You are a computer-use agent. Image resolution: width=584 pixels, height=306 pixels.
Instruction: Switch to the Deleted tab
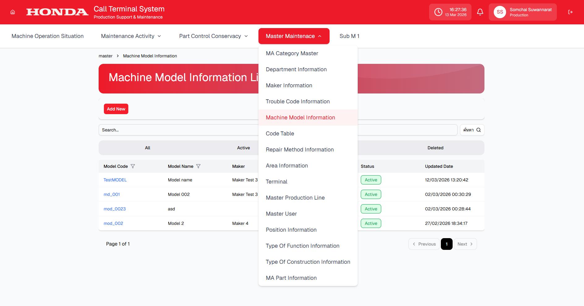coord(435,148)
